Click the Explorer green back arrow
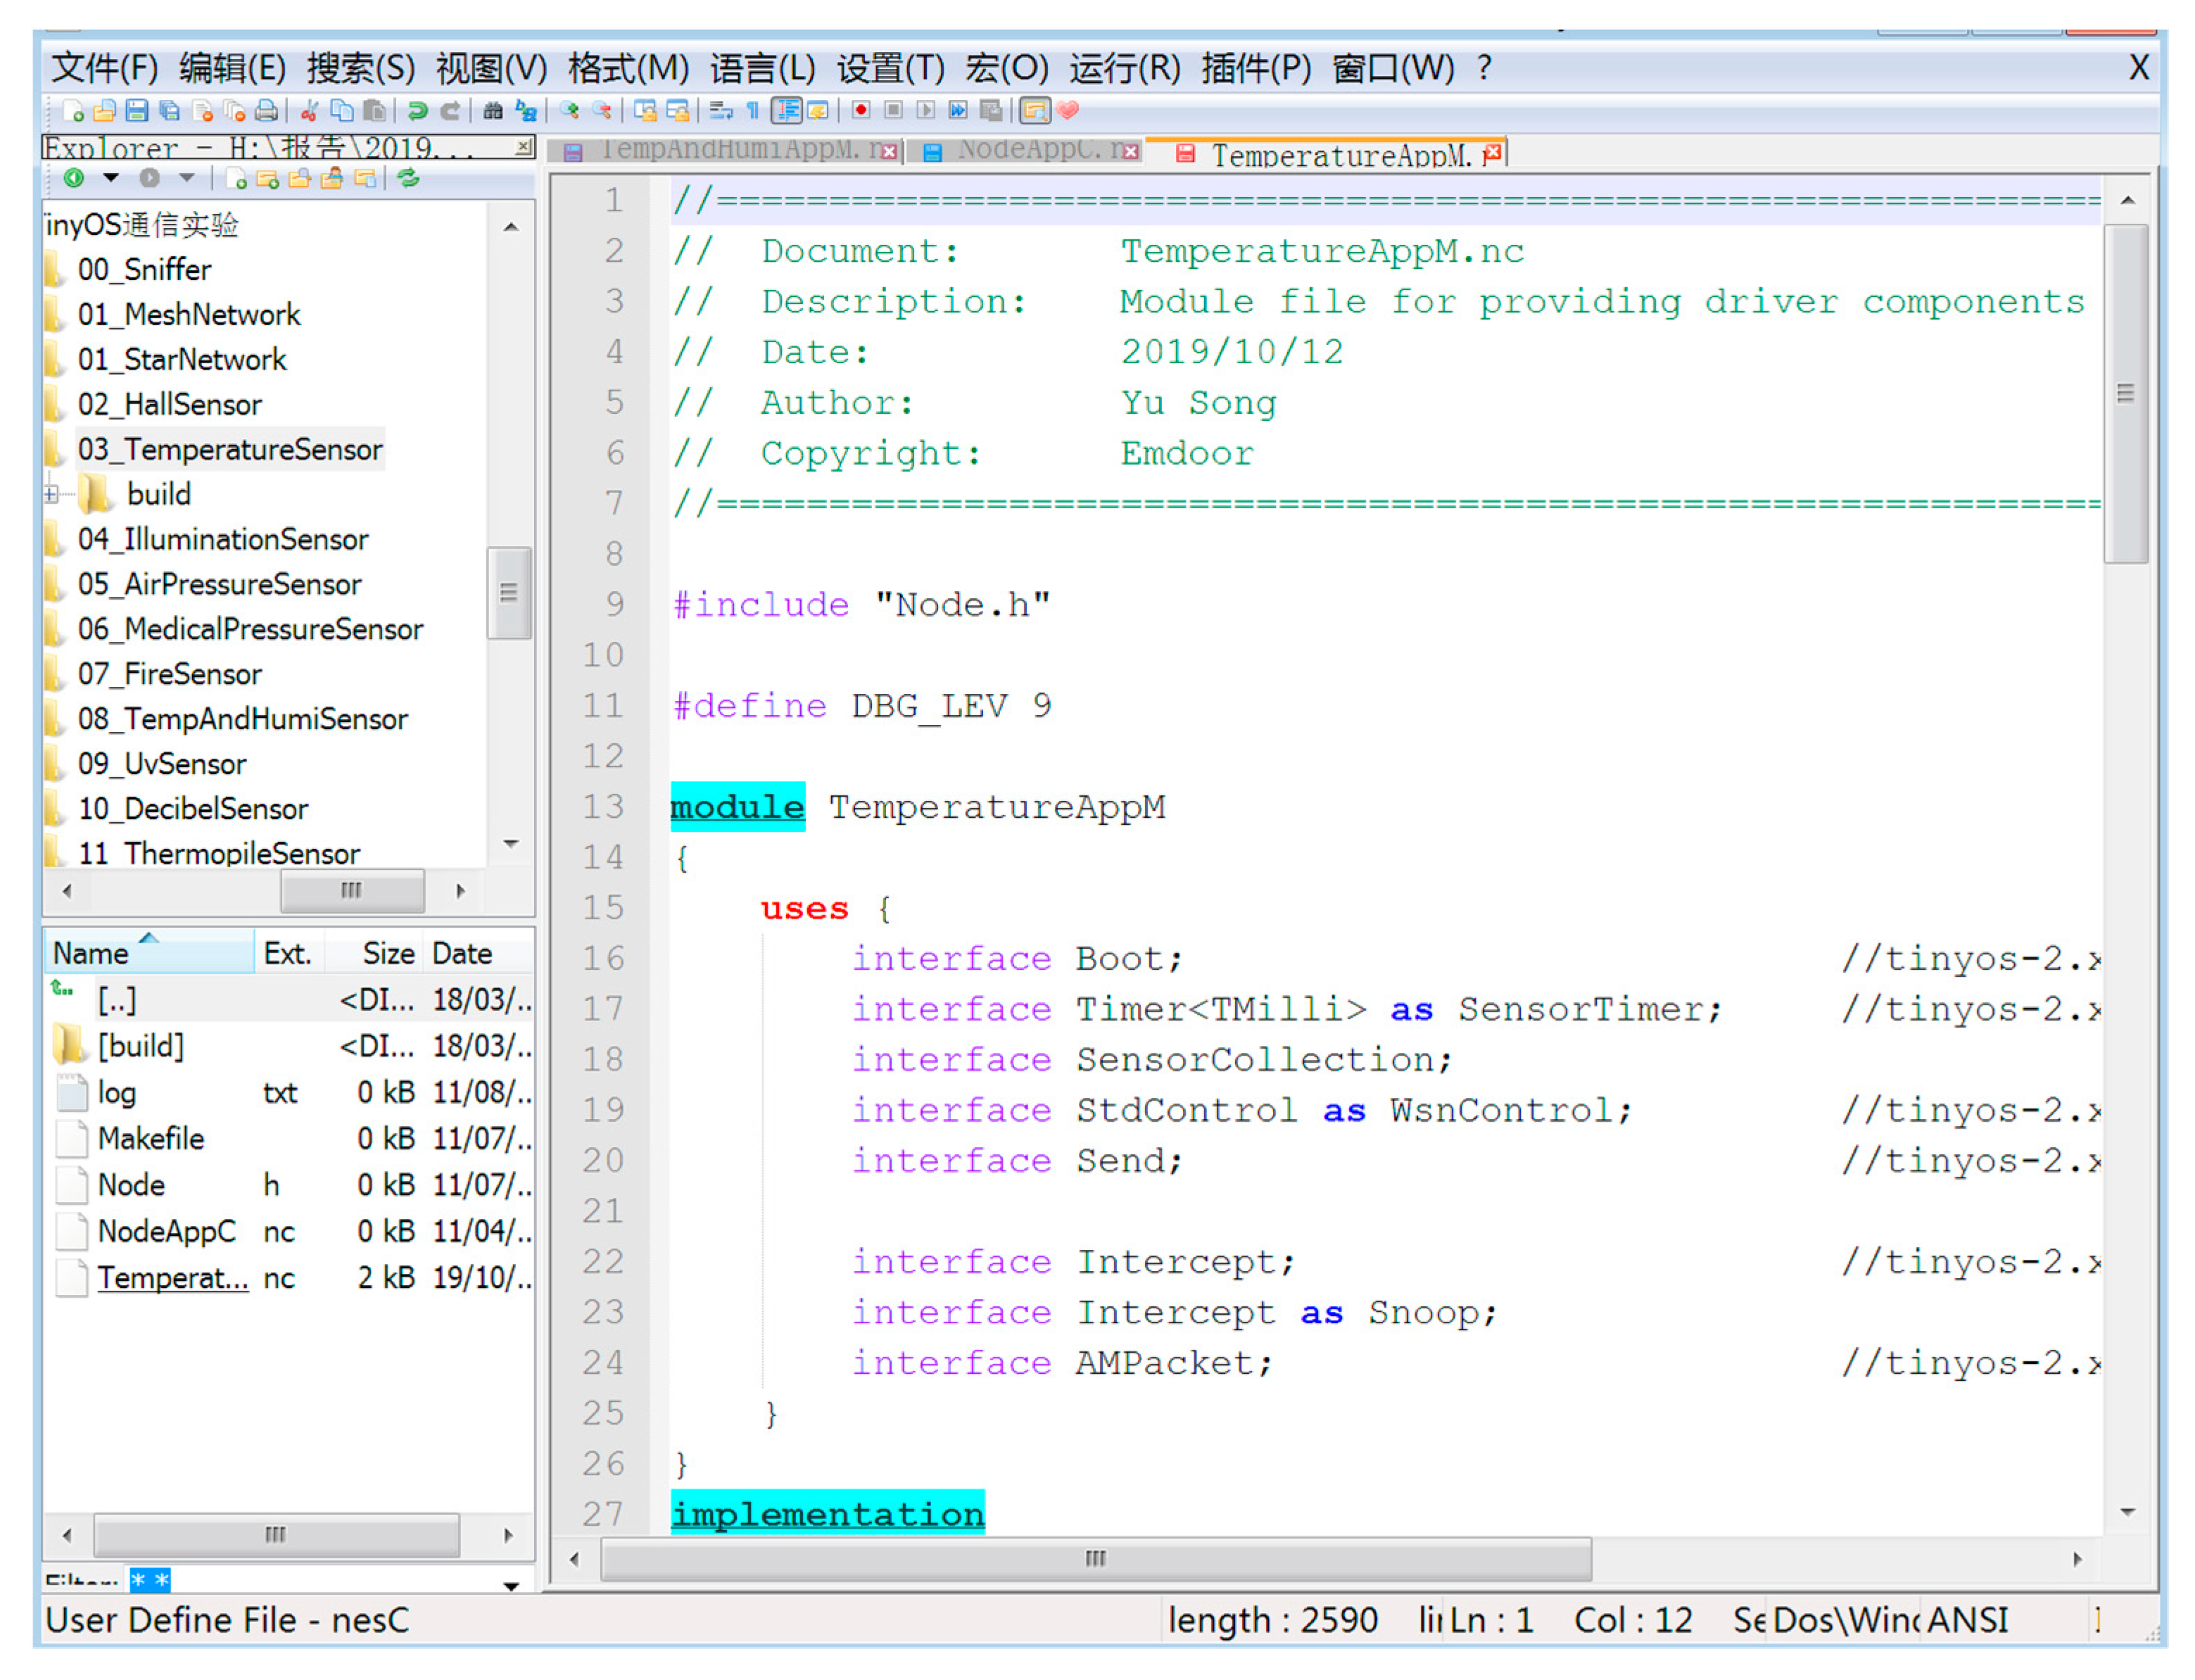 tap(74, 179)
